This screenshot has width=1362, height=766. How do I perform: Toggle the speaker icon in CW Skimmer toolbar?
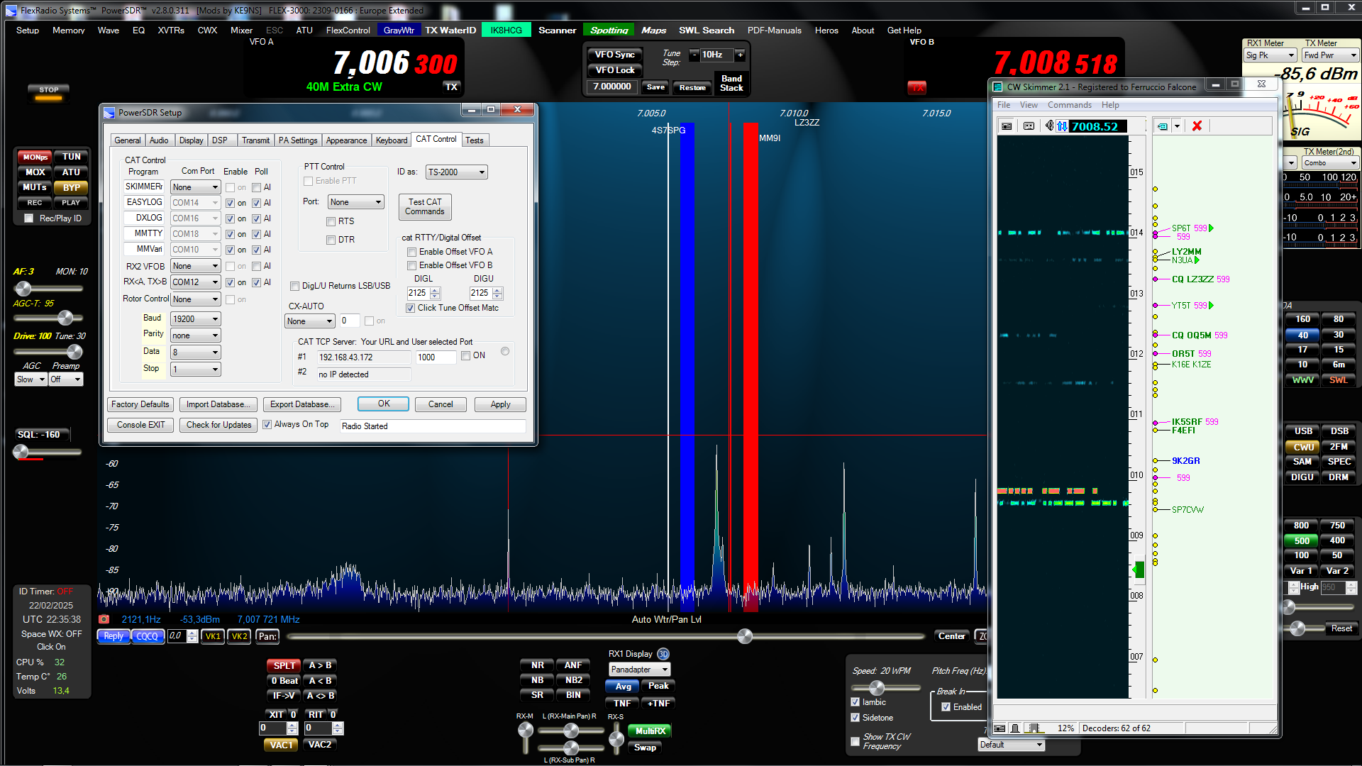(x=1050, y=126)
